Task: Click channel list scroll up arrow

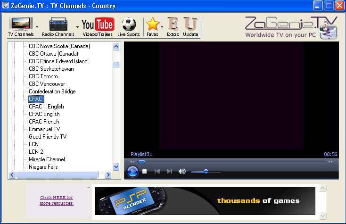Action: (x=116, y=46)
